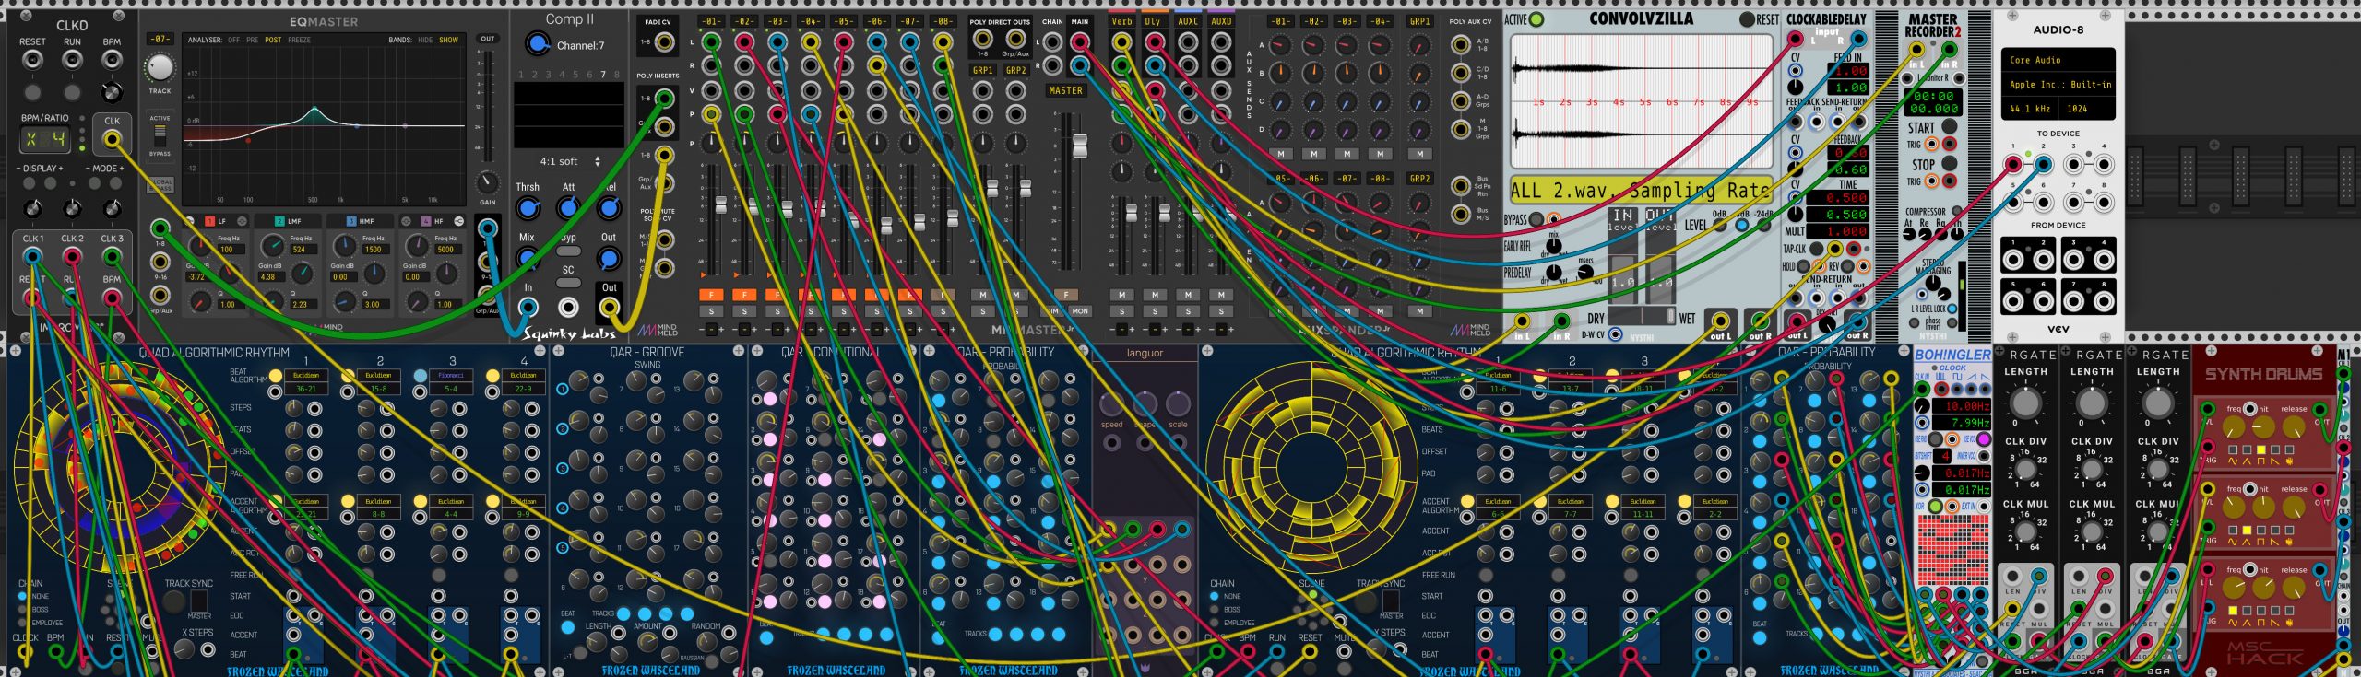Click the Convolvzilla RESET button
2361x677 pixels.
coord(1747,19)
